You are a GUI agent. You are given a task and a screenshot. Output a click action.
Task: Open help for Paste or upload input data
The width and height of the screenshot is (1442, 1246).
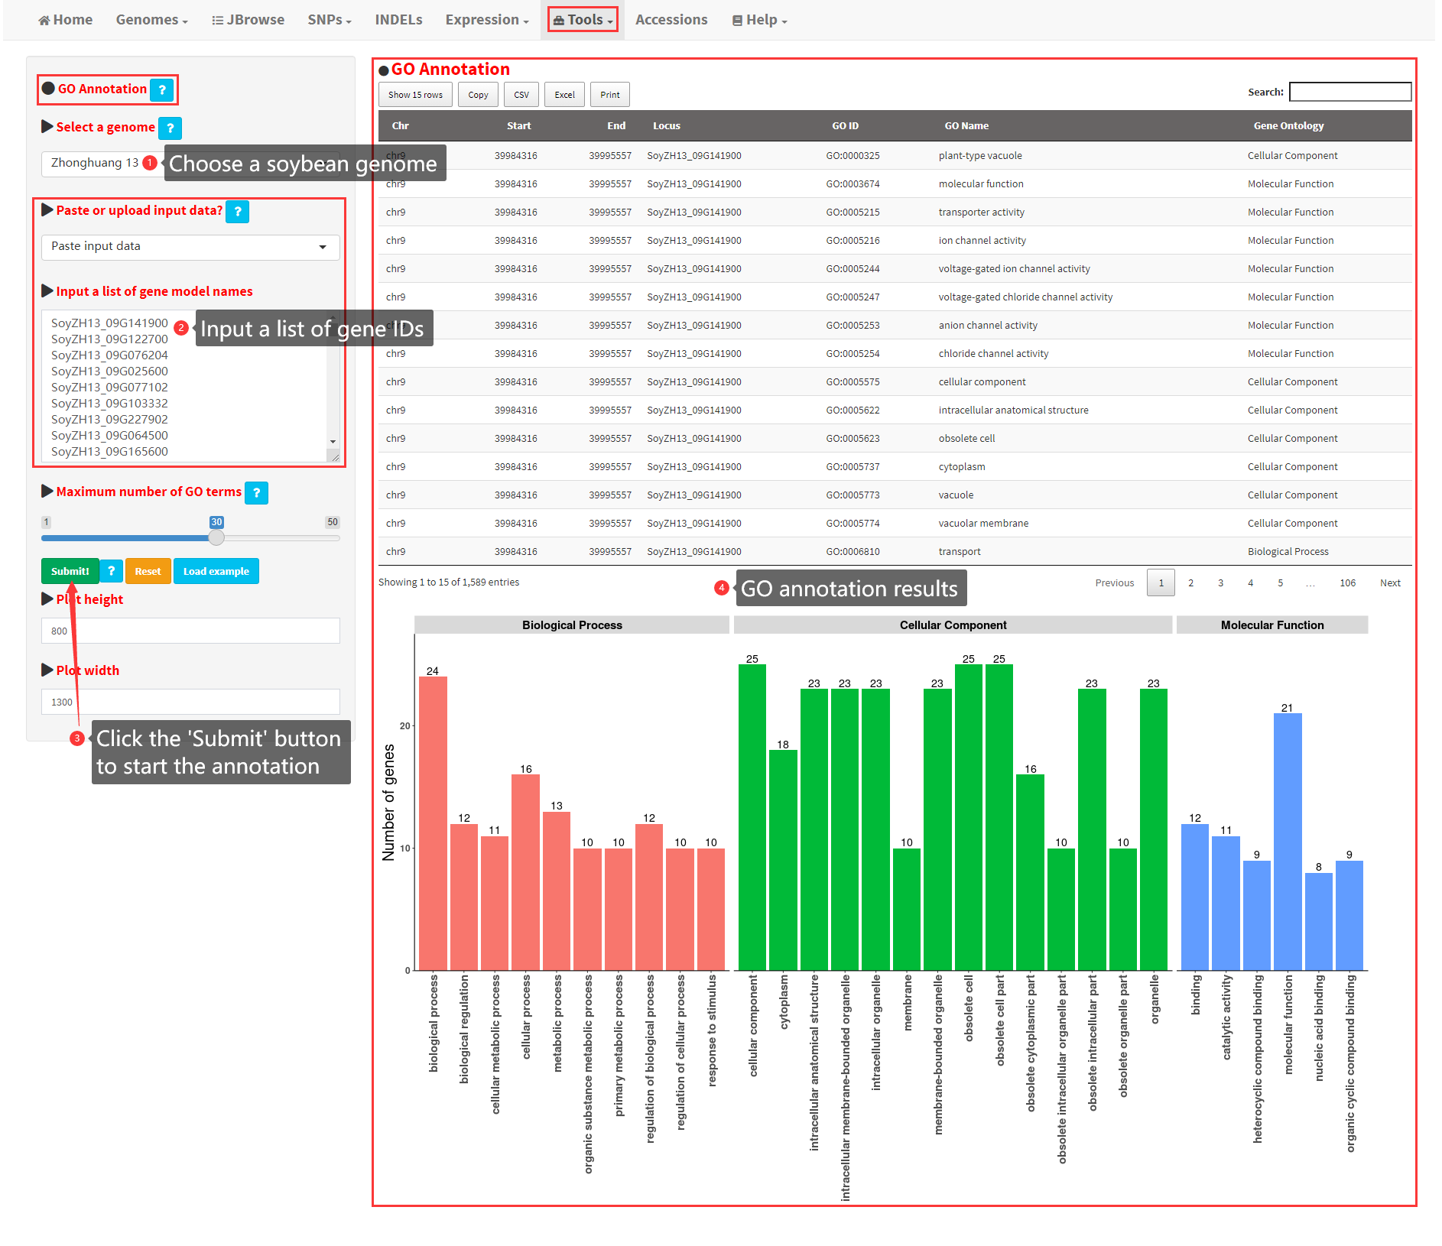point(238,212)
